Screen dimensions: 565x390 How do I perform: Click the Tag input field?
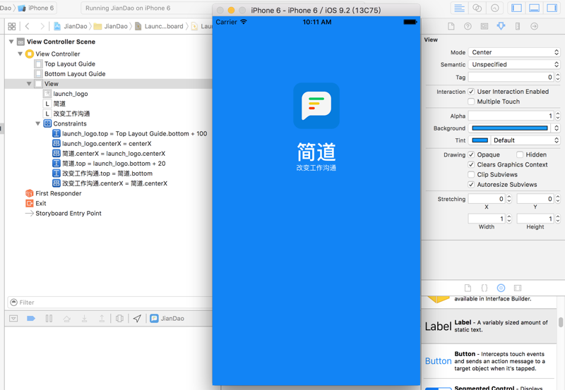click(511, 77)
